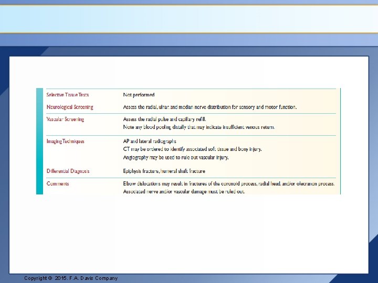Click the 'Elbow dislocations may result in fractures' line
This screenshot has width=378, height=283.
[229, 183]
